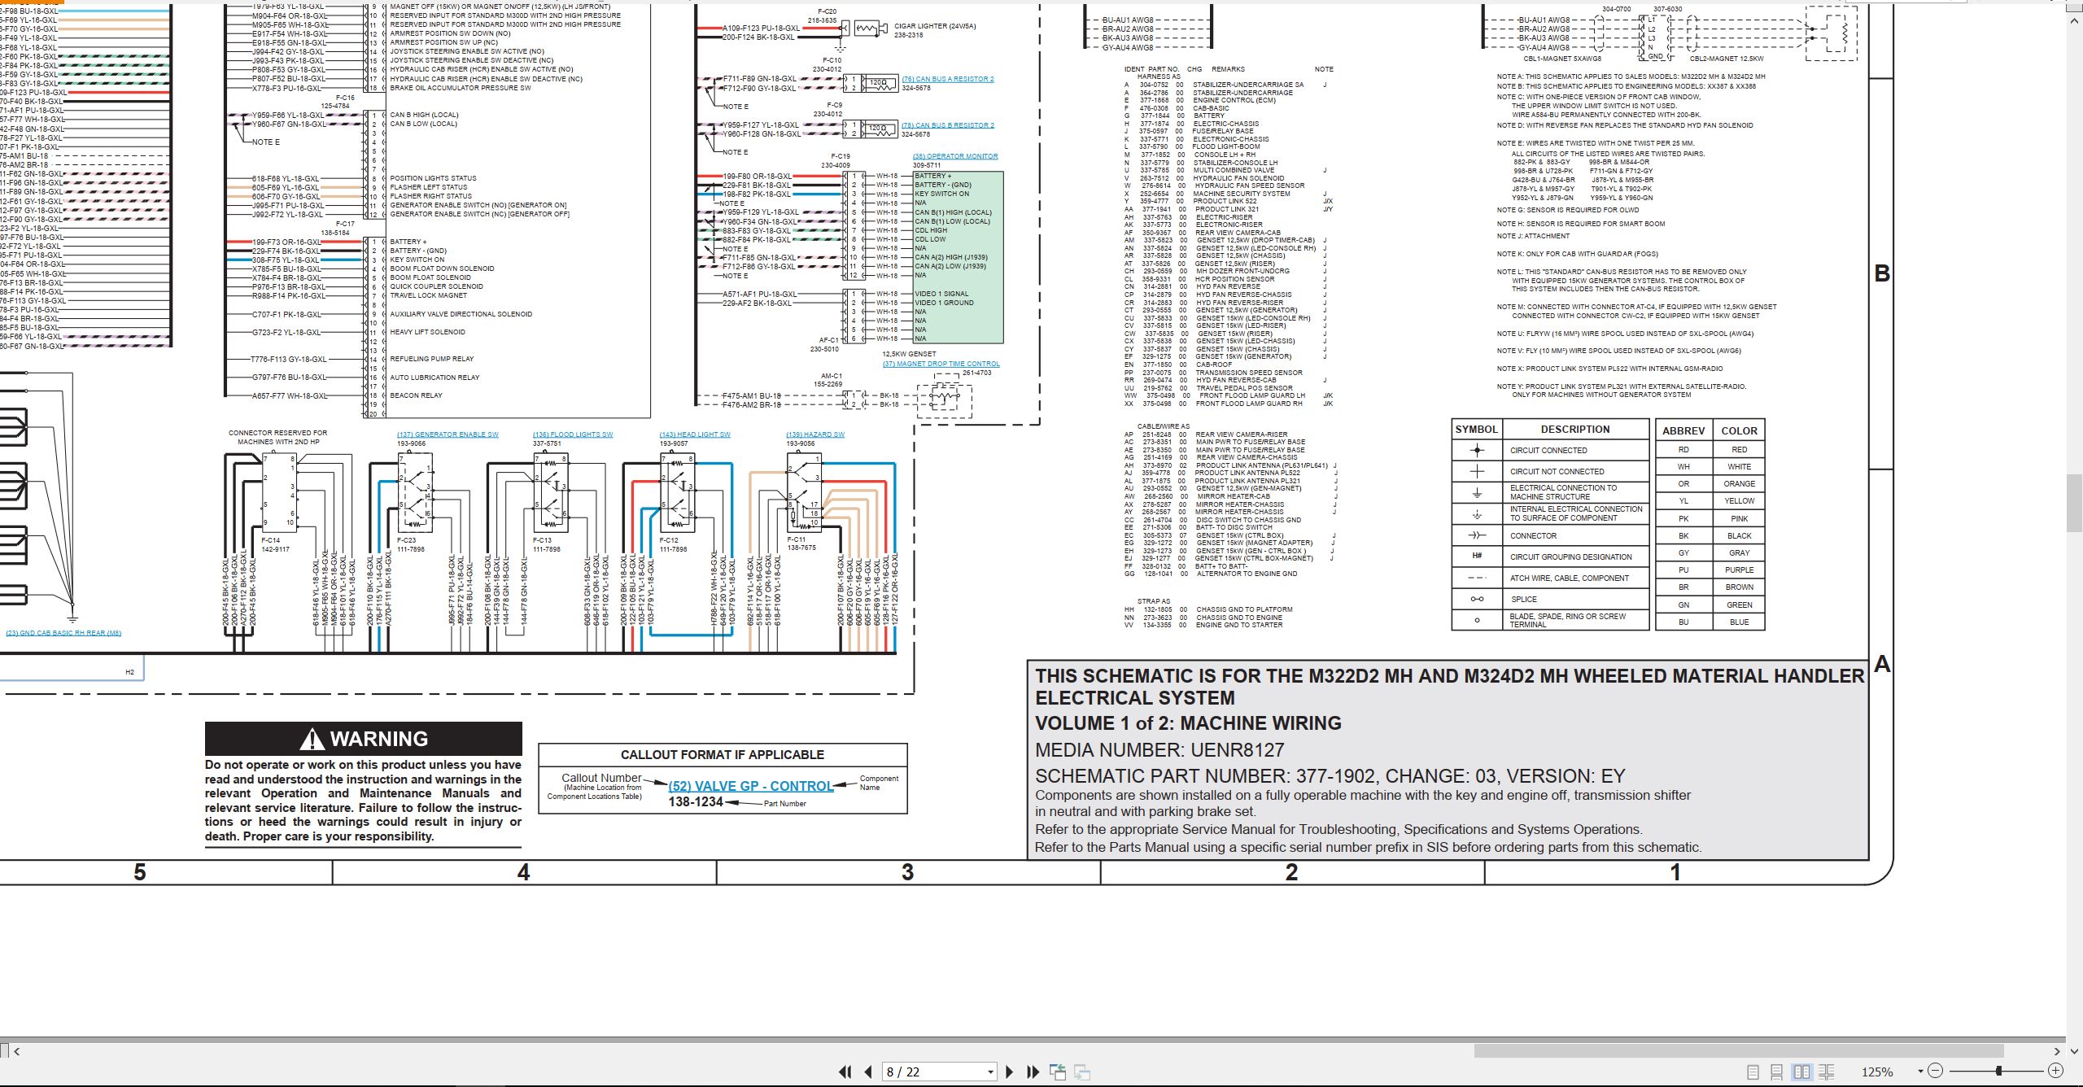Go to the previous page
The height and width of the screenshot is (1087, 2083).
click(868, 1072)
